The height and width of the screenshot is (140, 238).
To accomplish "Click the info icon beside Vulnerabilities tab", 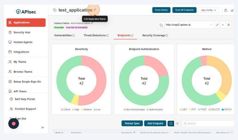I will pos(73,36).
